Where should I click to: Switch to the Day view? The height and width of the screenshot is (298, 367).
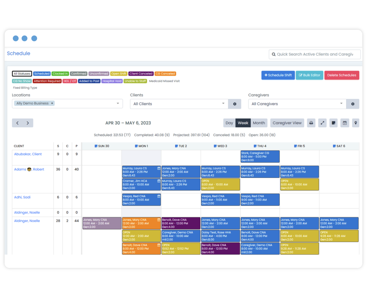229,123
